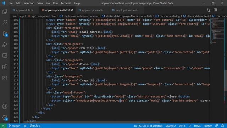Viewport: 227px width, 128px height.
Task: Open remote window from status bar corner
Action: [3, 126]
